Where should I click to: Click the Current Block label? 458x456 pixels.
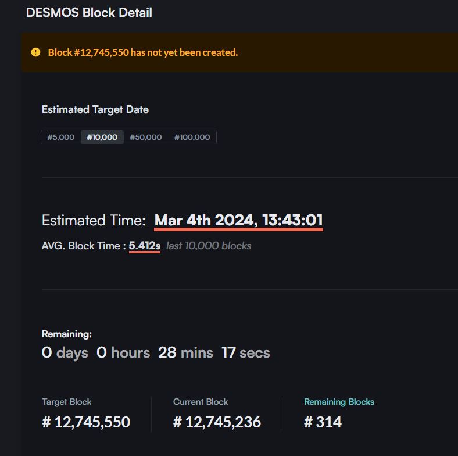coord(201,402)
